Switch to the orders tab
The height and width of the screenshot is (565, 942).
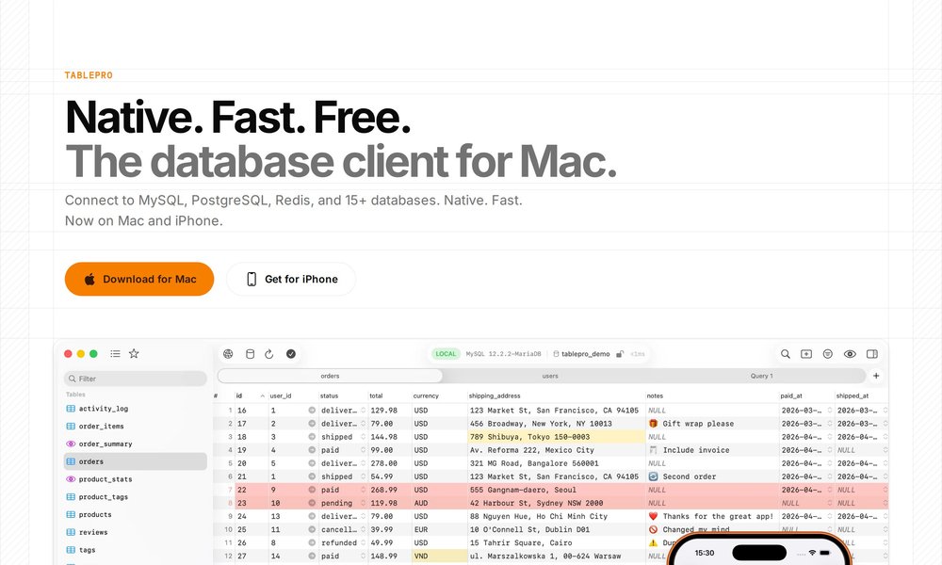click(x=330, y=376)
